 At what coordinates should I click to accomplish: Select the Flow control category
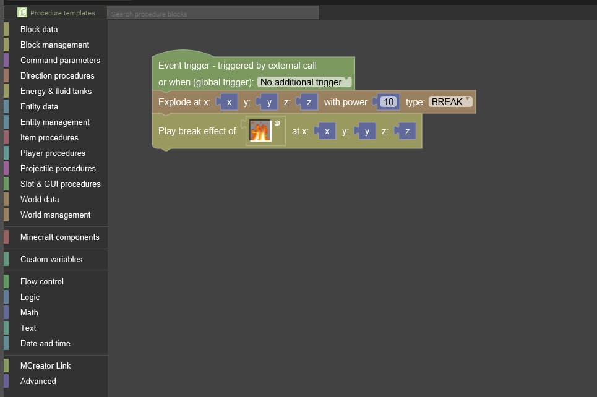pos(42,281)
